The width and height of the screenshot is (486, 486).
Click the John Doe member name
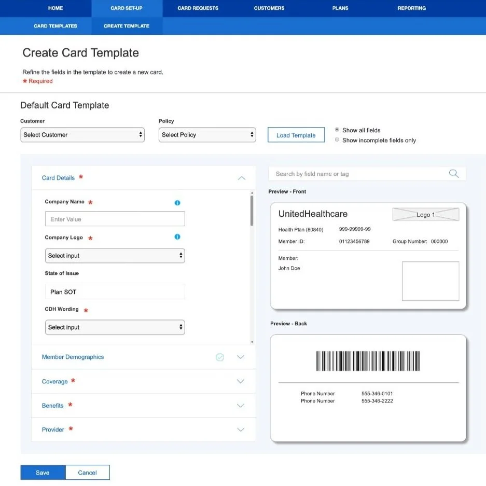click(289, 269)
